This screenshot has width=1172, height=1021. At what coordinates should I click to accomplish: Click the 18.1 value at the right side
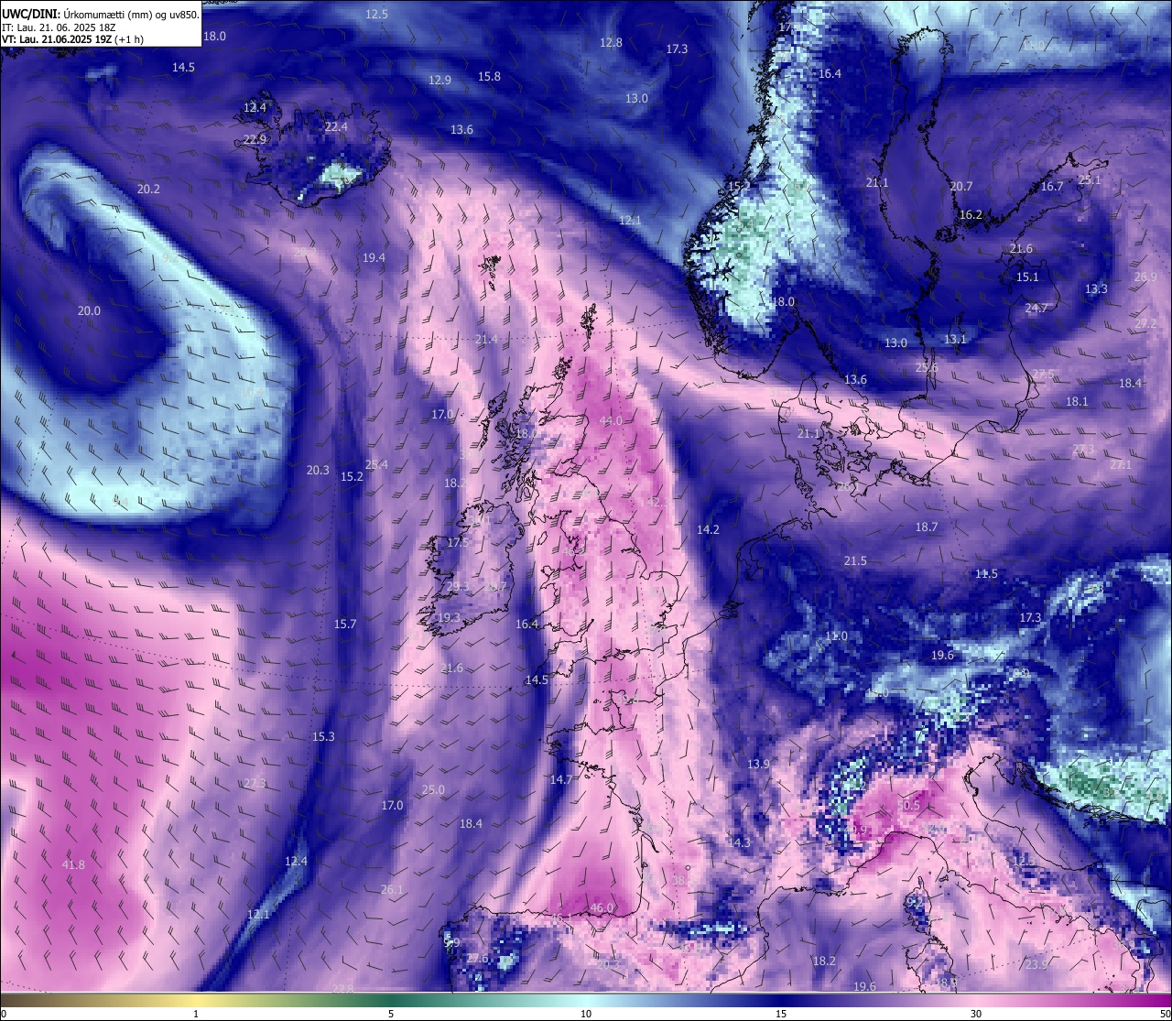(x=1077, y=401)
